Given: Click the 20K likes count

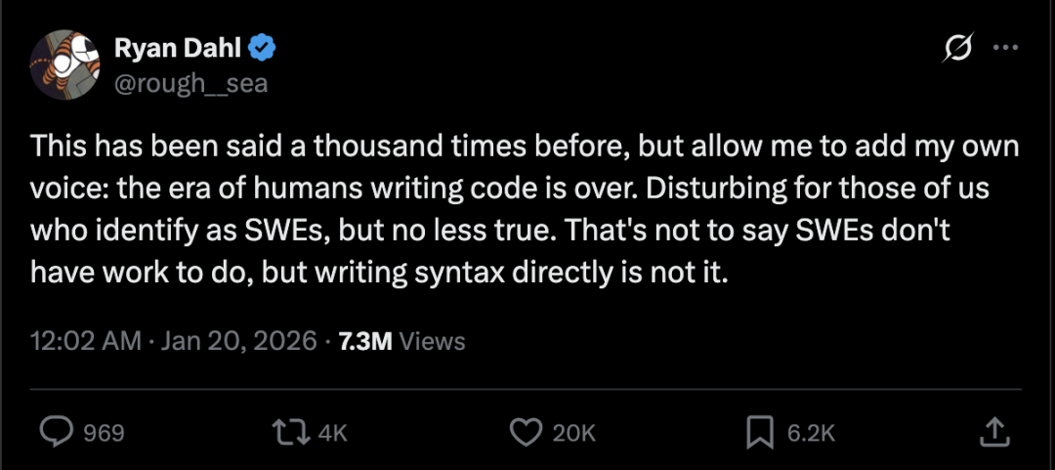Looking at the screenshot, I should (573, 432).
